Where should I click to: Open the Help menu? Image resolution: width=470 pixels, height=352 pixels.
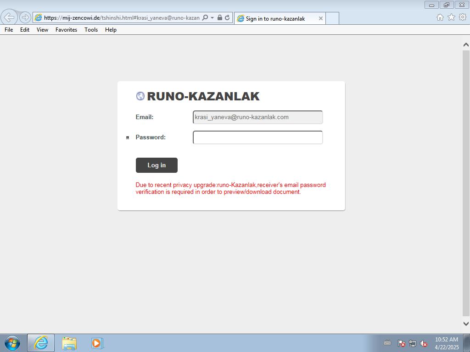[111, 30]
